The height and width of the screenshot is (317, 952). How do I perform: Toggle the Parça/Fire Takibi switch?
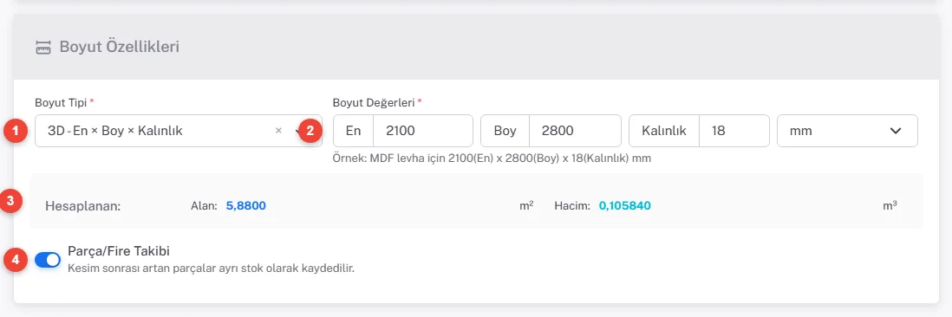(x=48, y=260)
